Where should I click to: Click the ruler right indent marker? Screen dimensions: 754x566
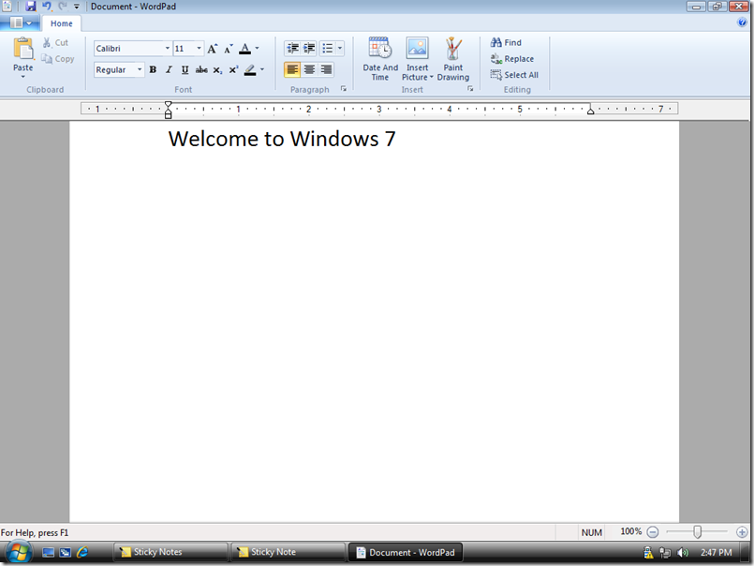pyautogui.click(x=590, y=111)
